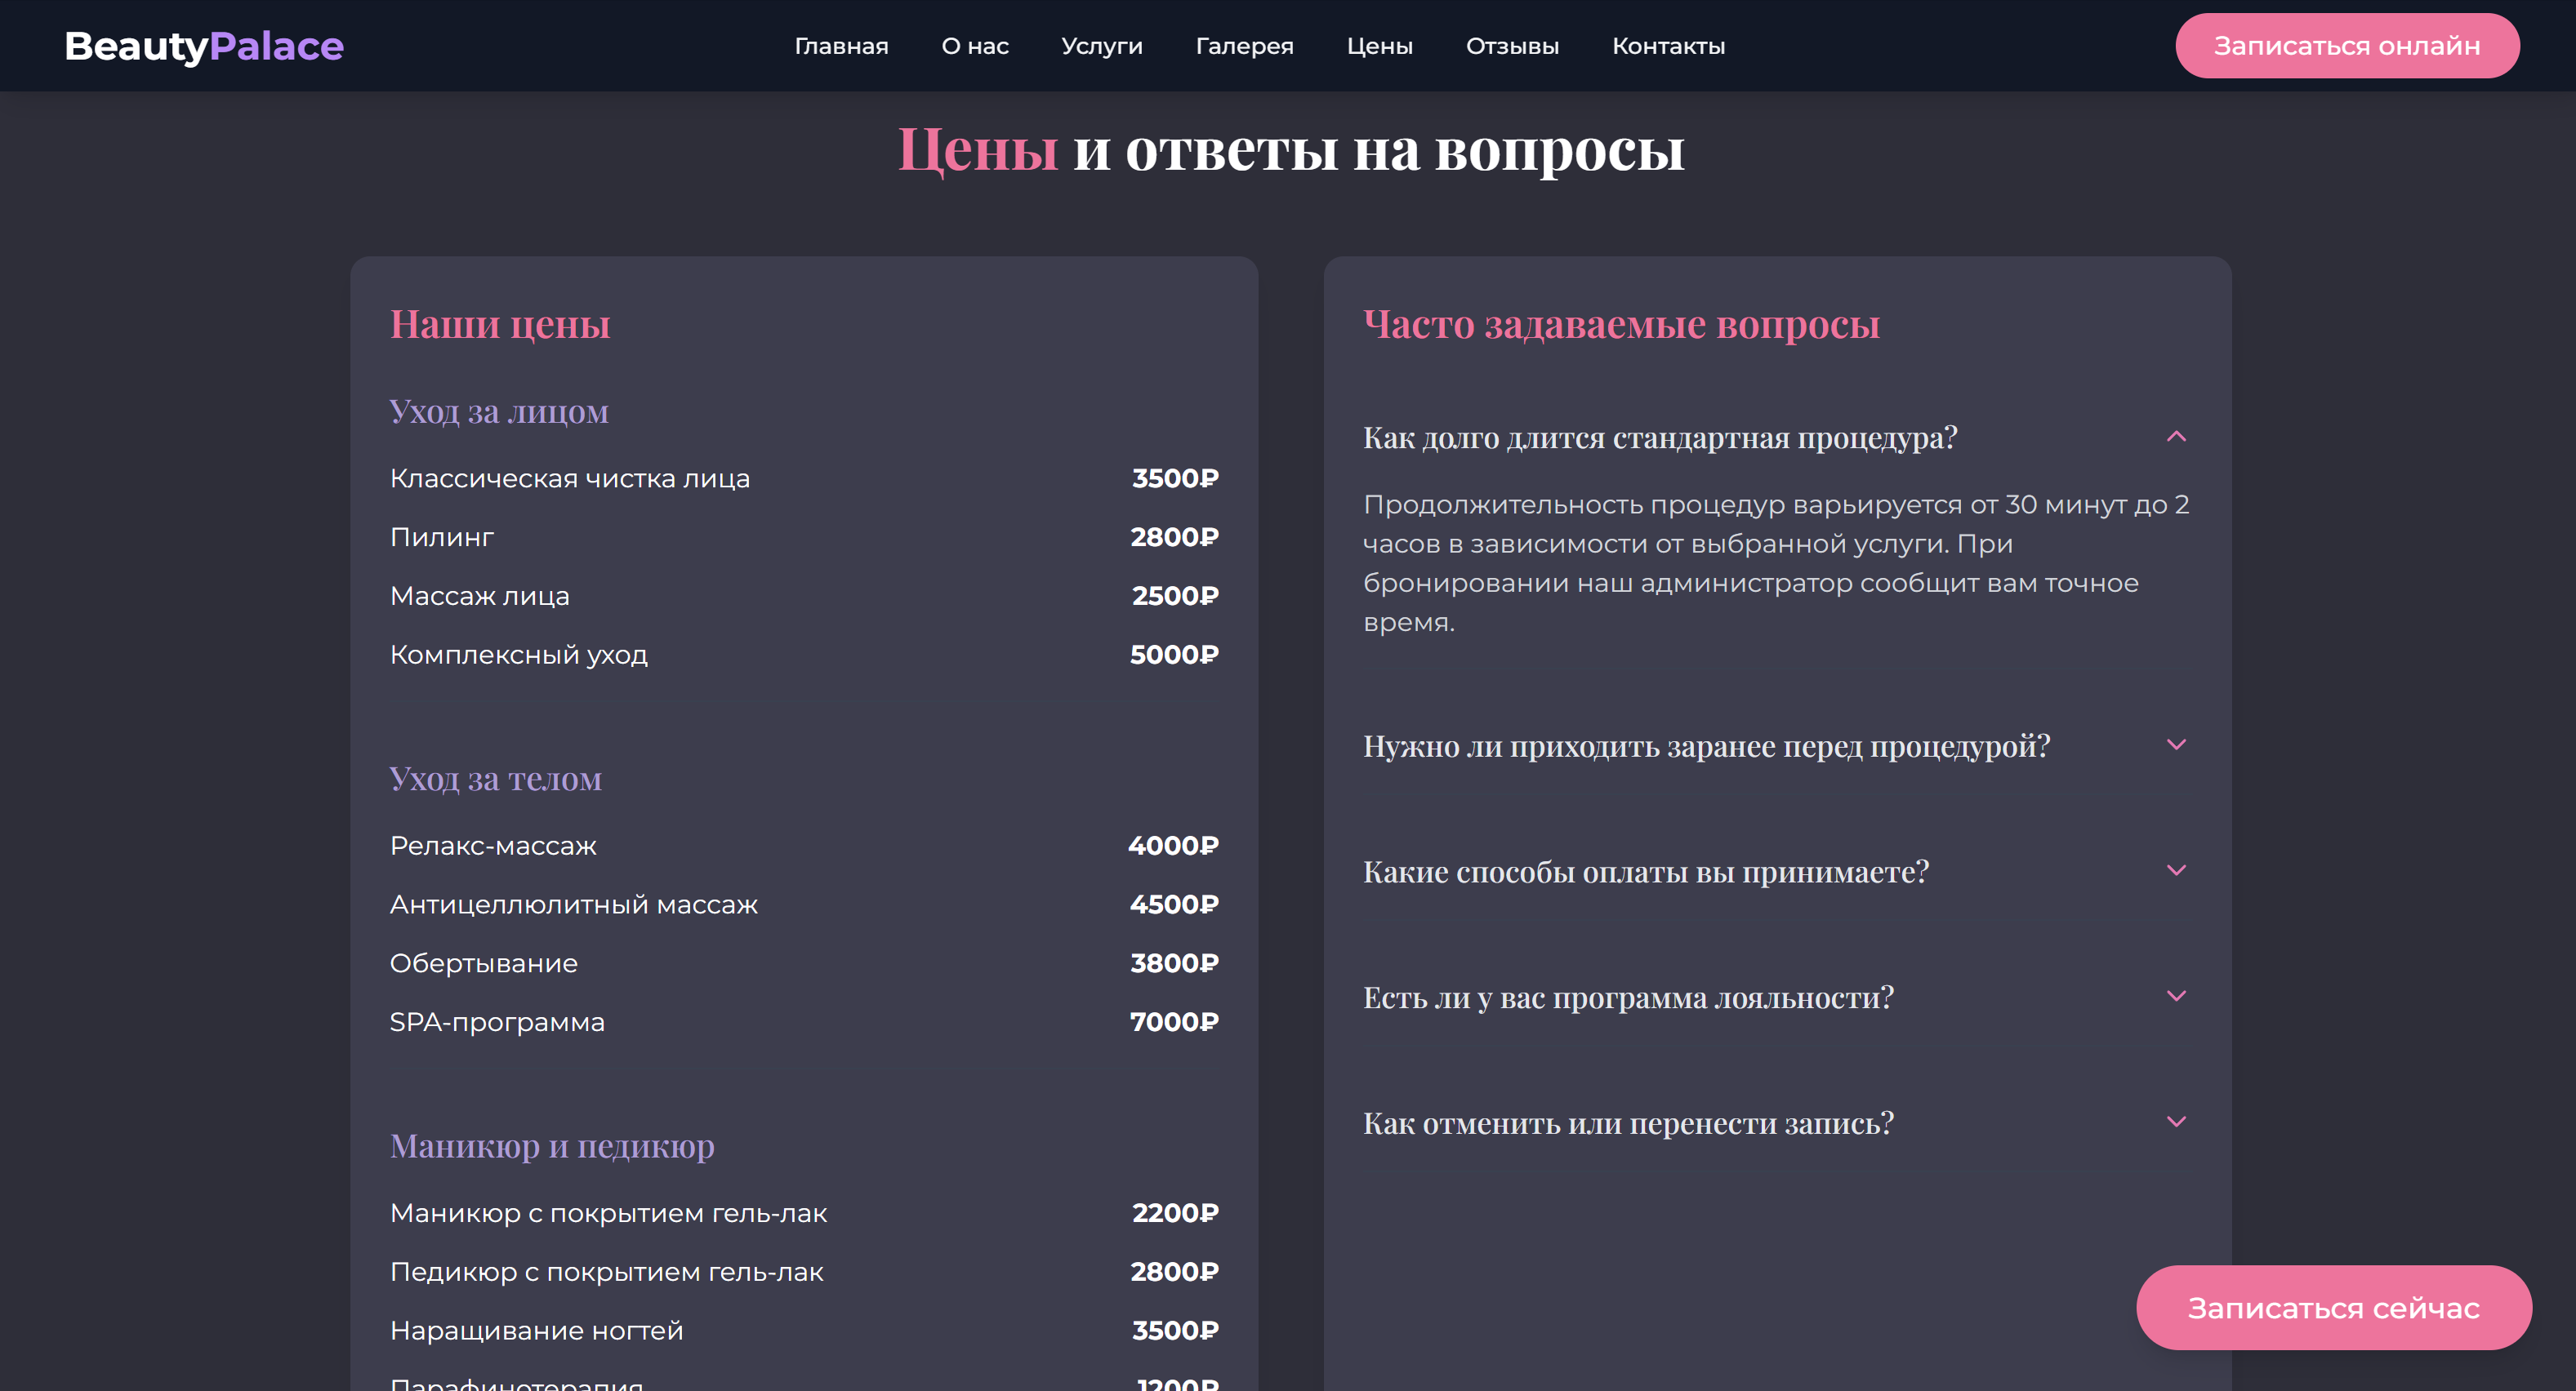Open 'Есть ли у вас программа лояльности?' item

coord(1628,998)
